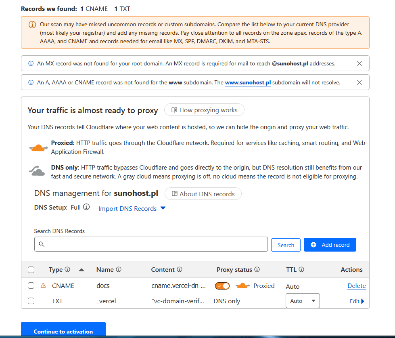Click the info icon beside TTL column header
The width and height of the screenshot is (395, 338).
301,270
